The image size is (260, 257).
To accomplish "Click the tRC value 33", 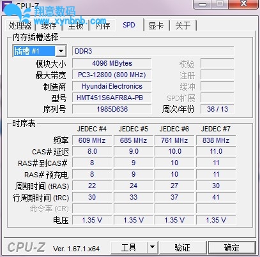I will coord(134,197).
